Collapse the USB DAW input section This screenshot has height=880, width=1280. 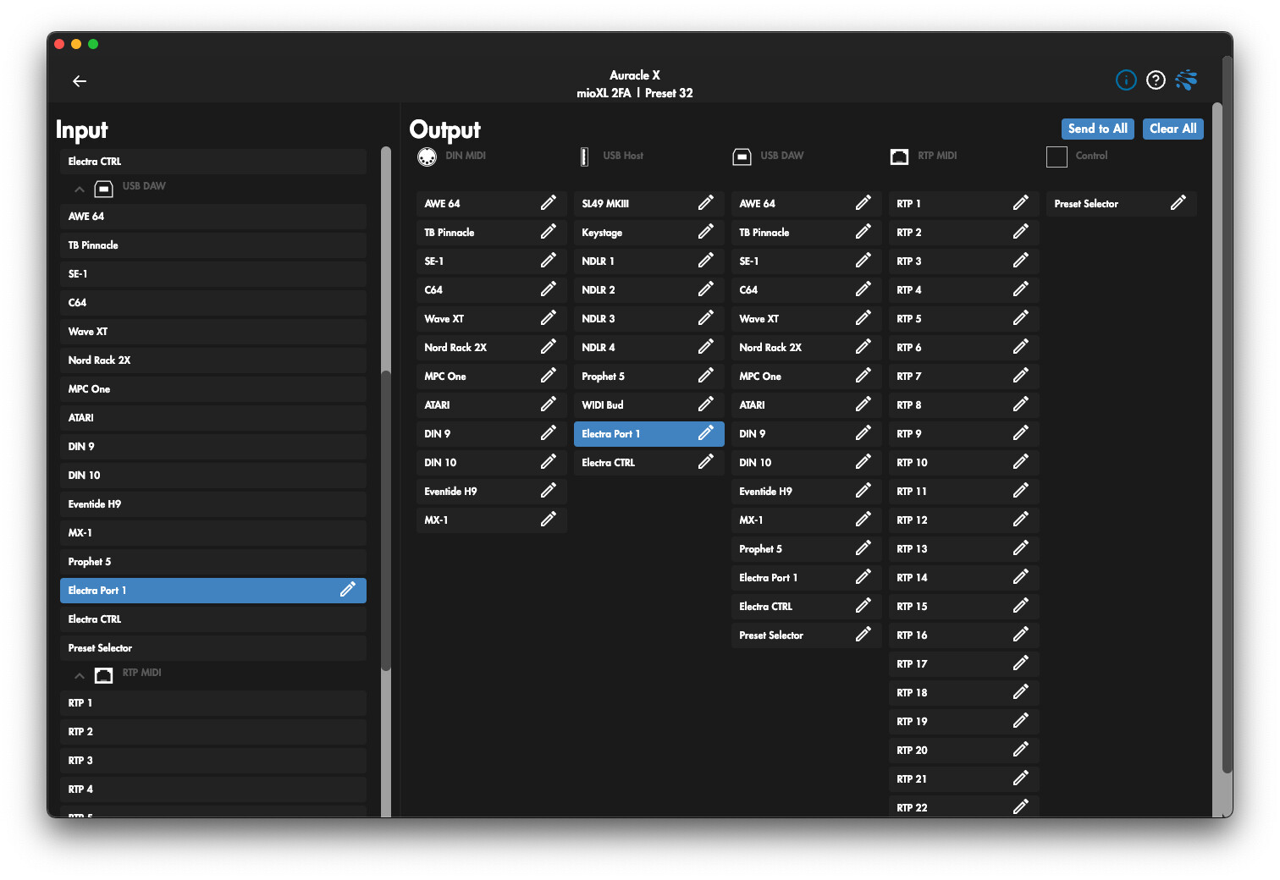point(79,190)
